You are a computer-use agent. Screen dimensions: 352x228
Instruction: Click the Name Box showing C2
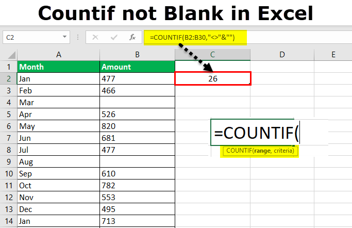click(36, 37)
